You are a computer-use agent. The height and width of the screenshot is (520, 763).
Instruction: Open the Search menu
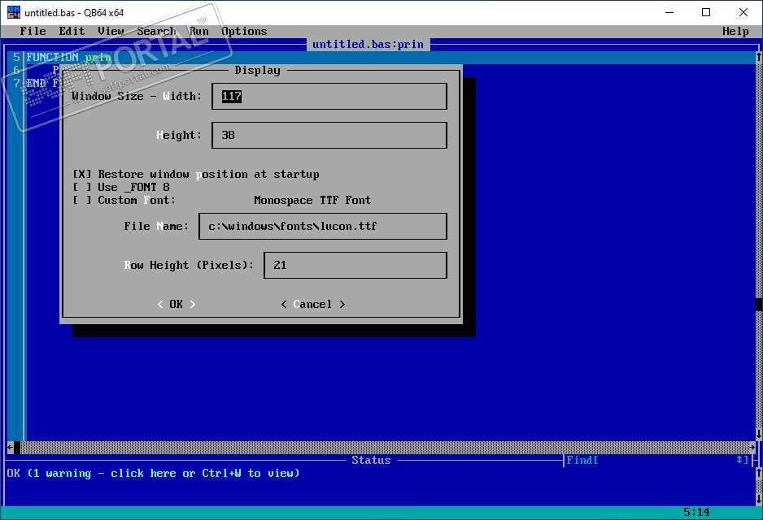pos(156,31)
